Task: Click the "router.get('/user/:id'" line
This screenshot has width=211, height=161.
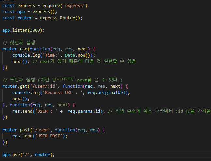Action: click(x=65, y=86)
